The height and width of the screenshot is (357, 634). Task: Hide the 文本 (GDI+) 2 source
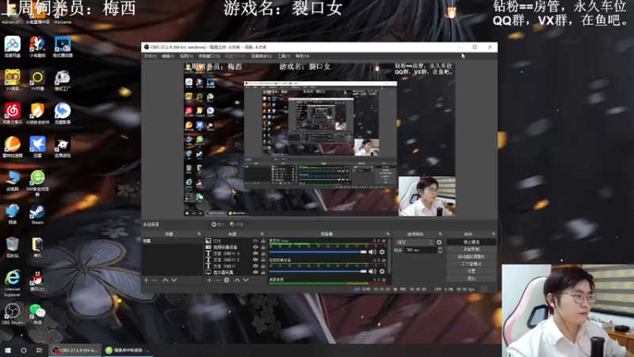[255, 259]
